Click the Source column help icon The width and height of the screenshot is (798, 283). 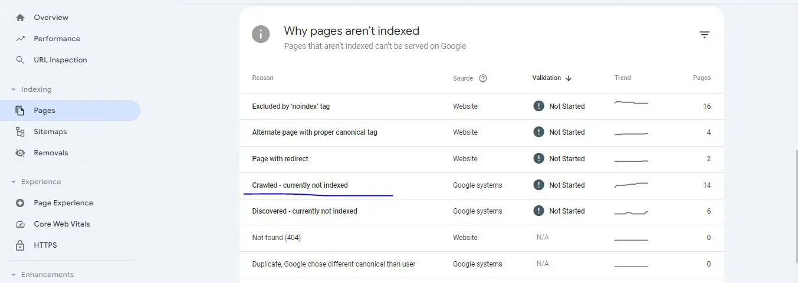pyautogui.click(x=483, y=78)
